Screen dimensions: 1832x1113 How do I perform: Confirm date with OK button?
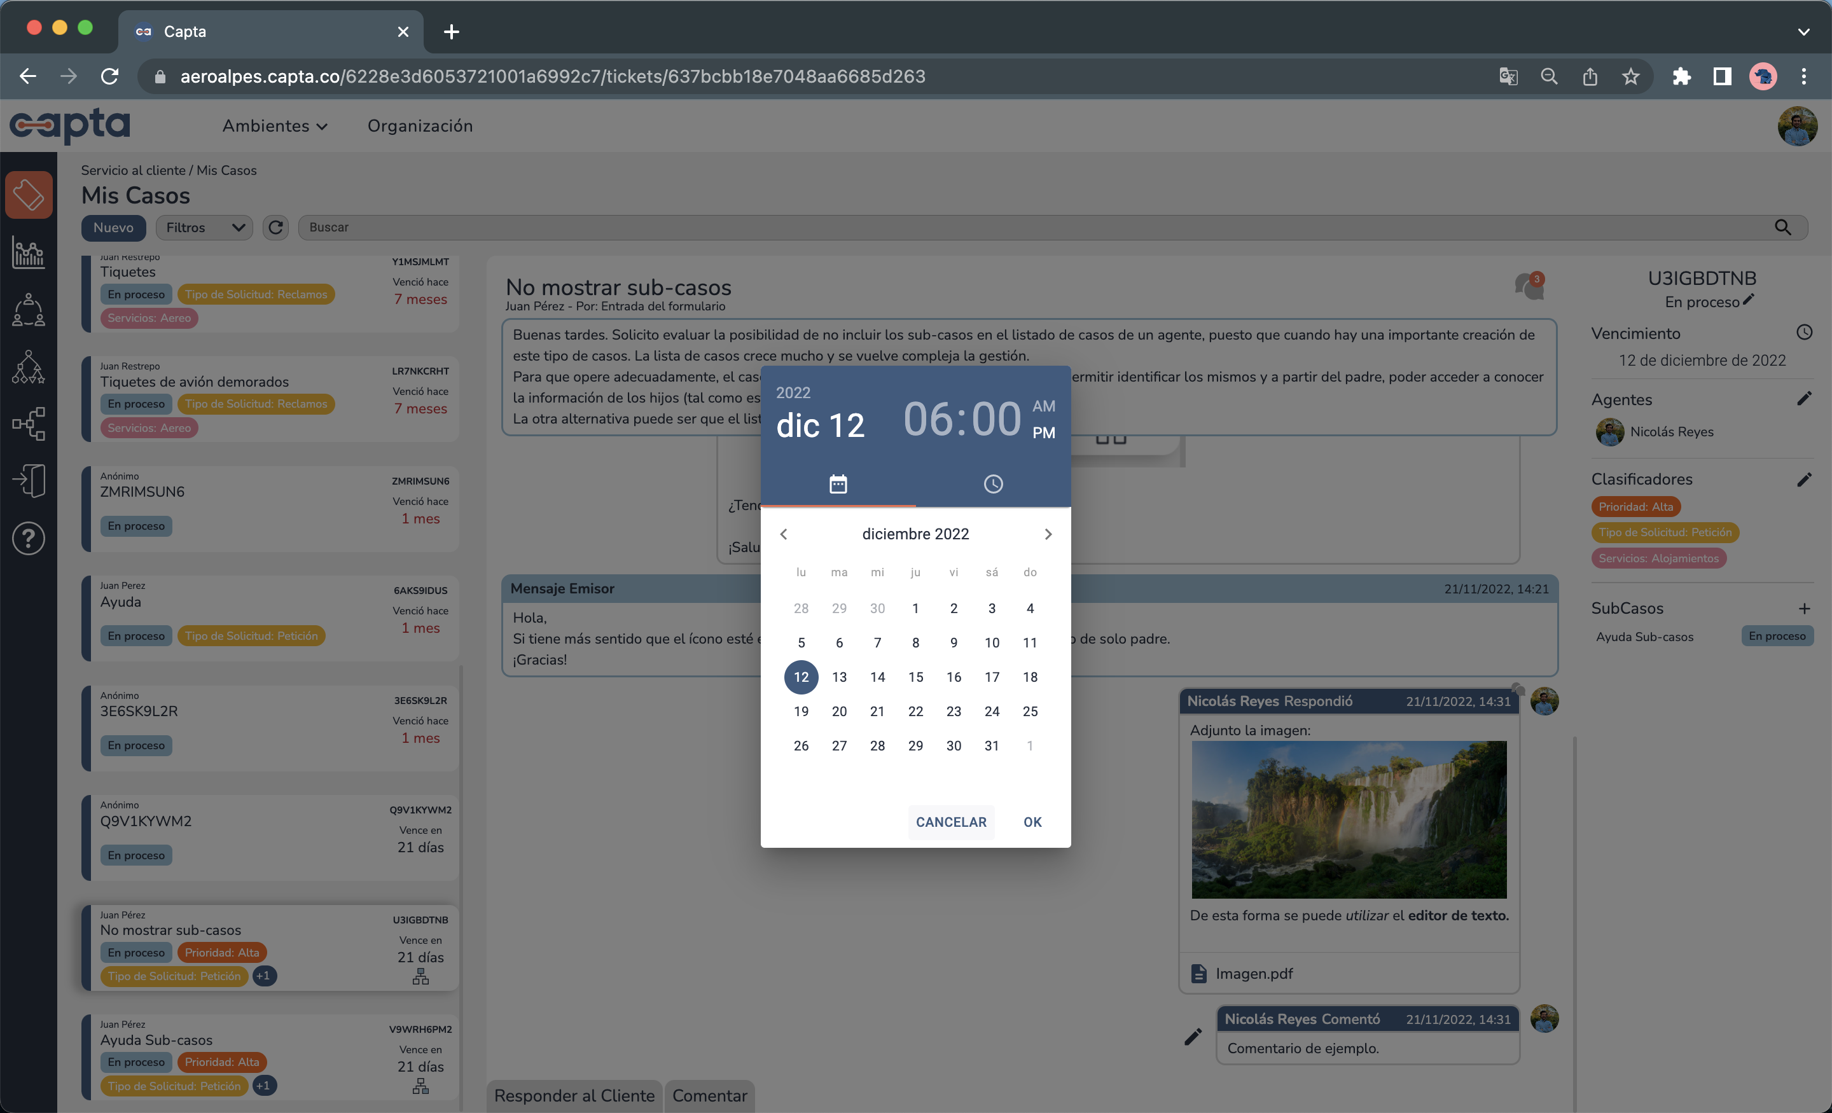tap(1032, 822)
